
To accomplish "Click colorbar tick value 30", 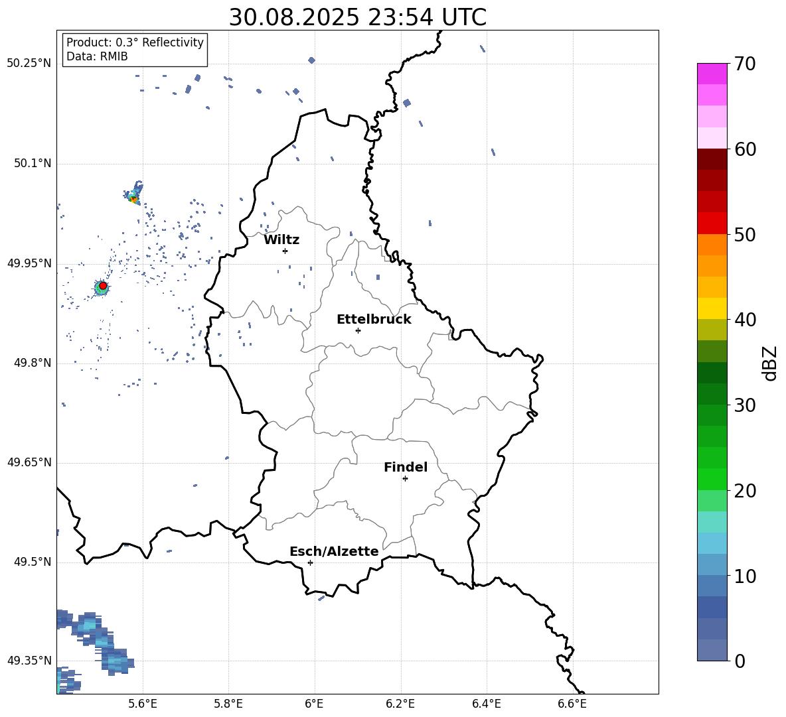I will [x=745, y=405].
